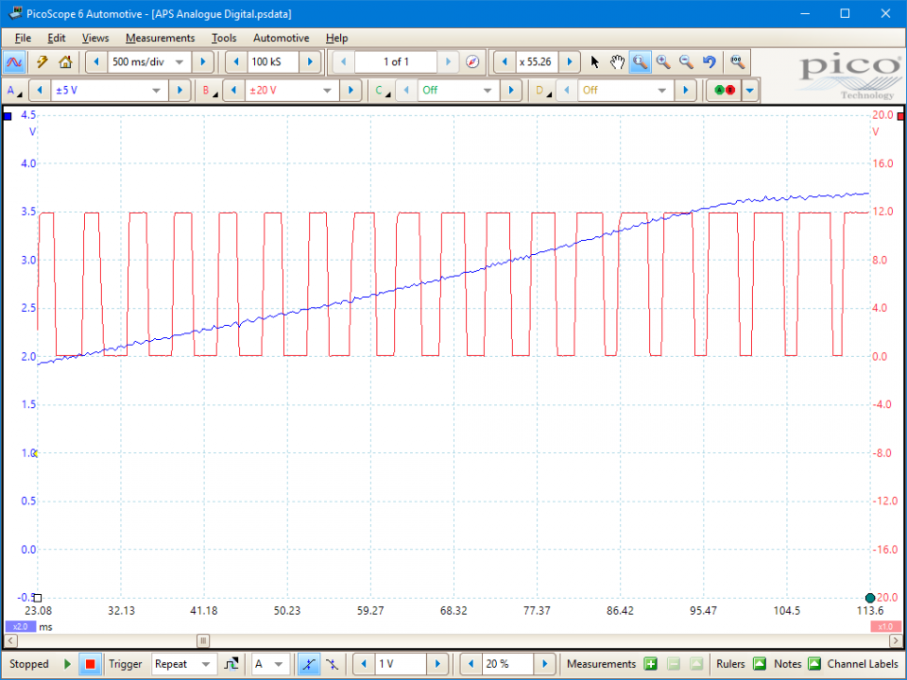The image size is (907, 680).
Task: Expand Channel A ±5 V range dropdown
Action: [157, 91]
